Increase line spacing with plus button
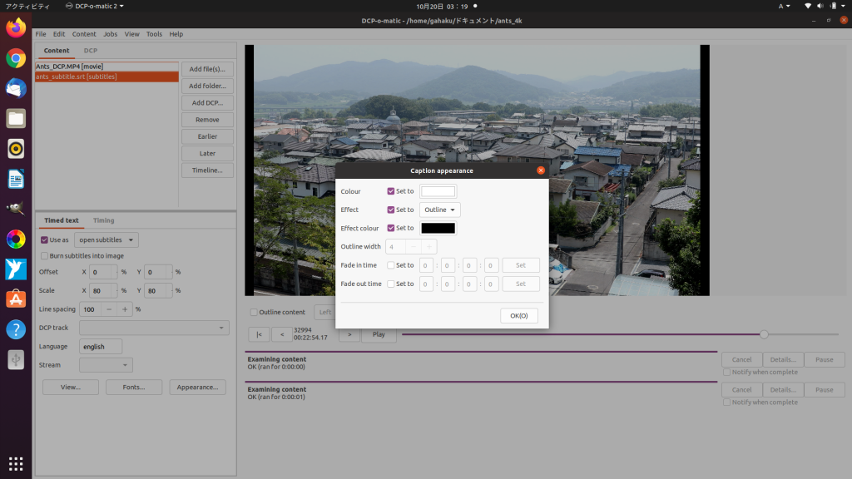Viewport: 852px width, 479px height. [x=125, y=309]
